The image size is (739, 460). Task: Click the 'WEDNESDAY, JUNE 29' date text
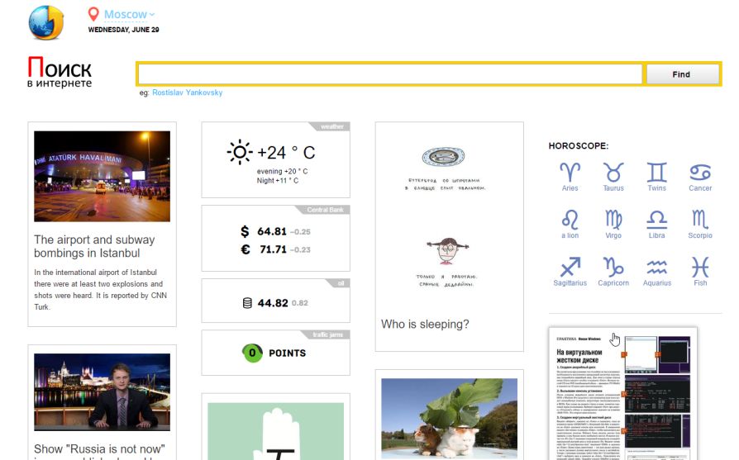tap(123, 29)
